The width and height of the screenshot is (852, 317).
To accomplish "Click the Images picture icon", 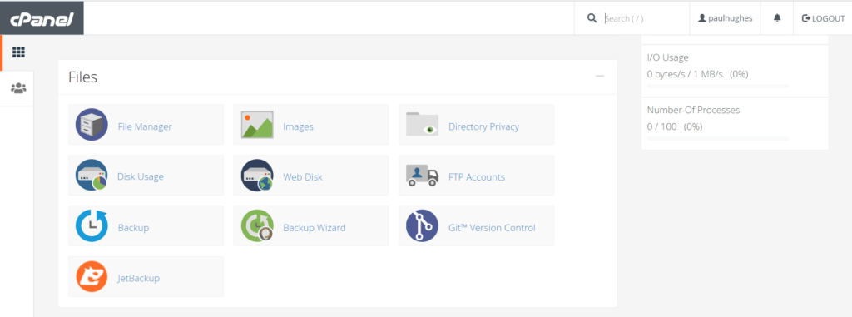I will pyautogui.click(x=257, y=125).
